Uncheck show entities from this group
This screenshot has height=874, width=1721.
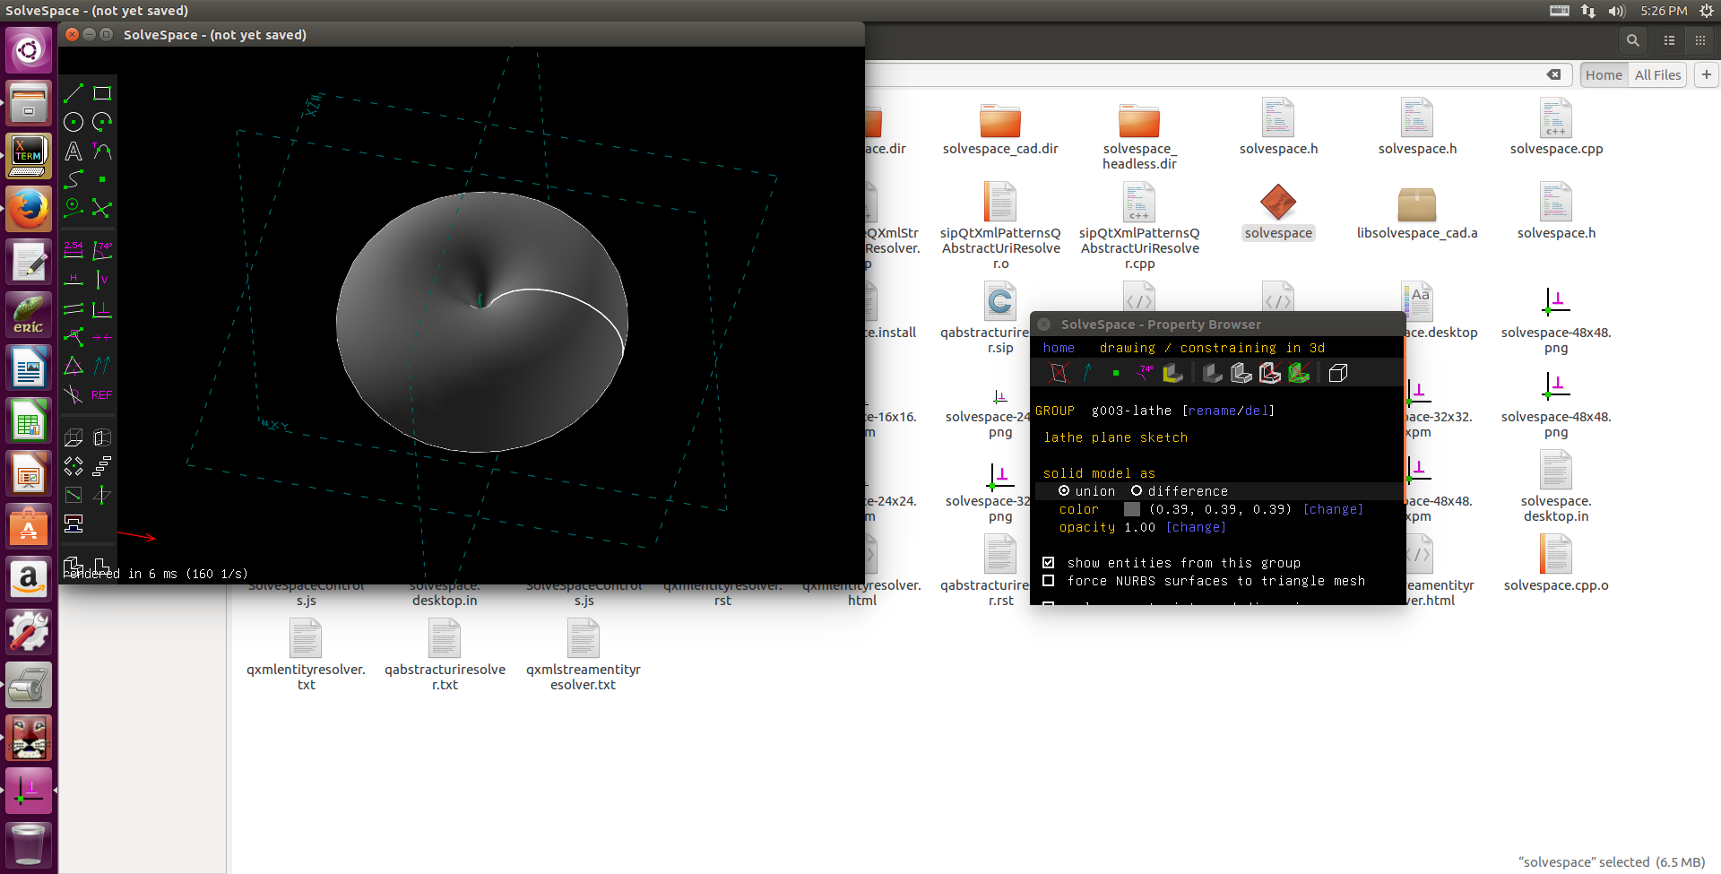coord(1049,563)
